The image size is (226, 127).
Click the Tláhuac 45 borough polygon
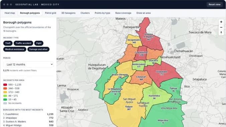point(174,90)
